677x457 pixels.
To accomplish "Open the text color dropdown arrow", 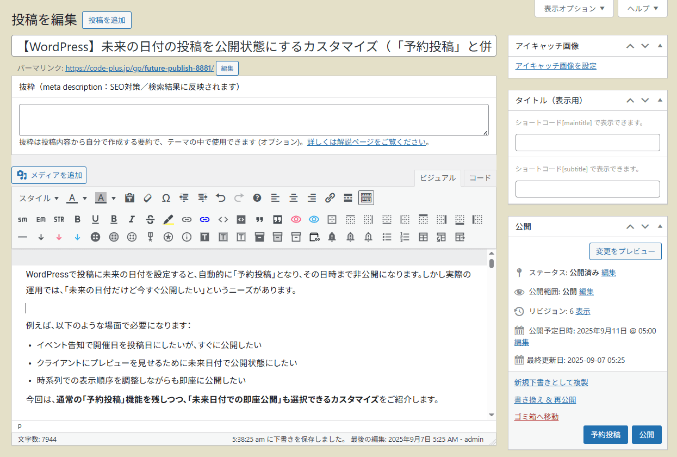I will pyautogui.click(x=86, y=198).
